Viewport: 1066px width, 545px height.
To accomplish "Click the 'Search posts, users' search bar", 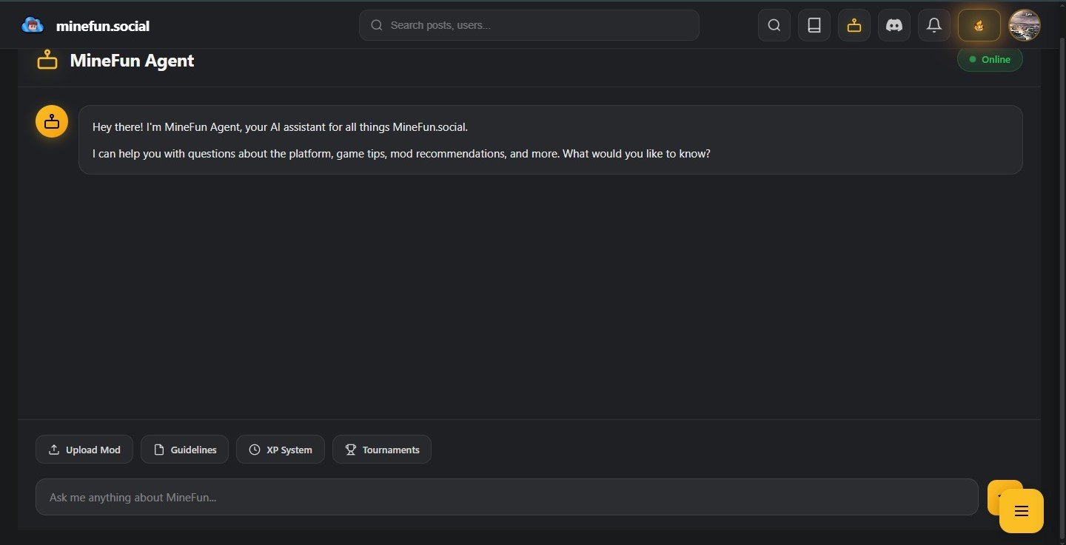I will 529,25.
